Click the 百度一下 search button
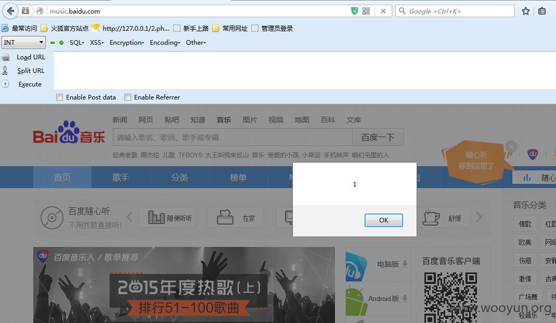The height and width of the screenshot is (323, 556). (378, 137)
